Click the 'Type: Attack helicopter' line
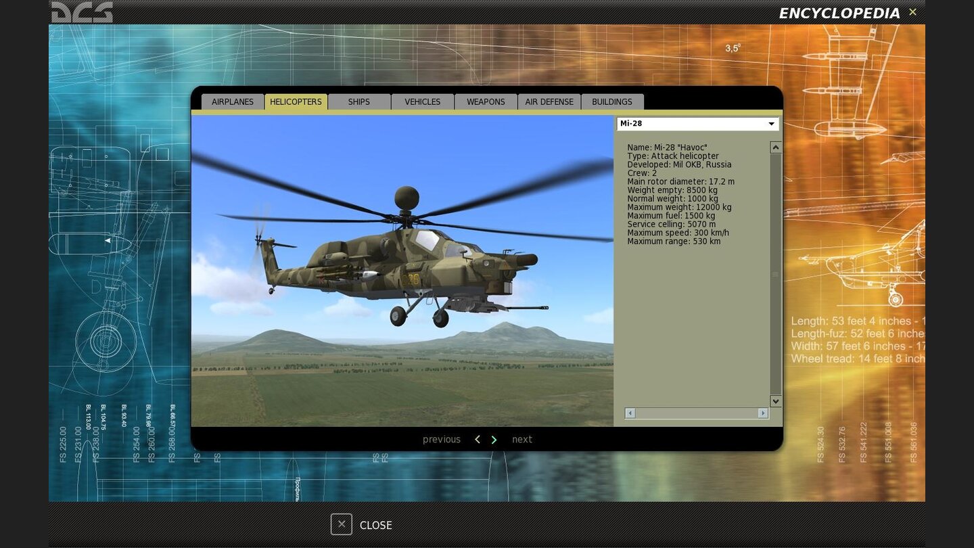 tap(673, 156)
